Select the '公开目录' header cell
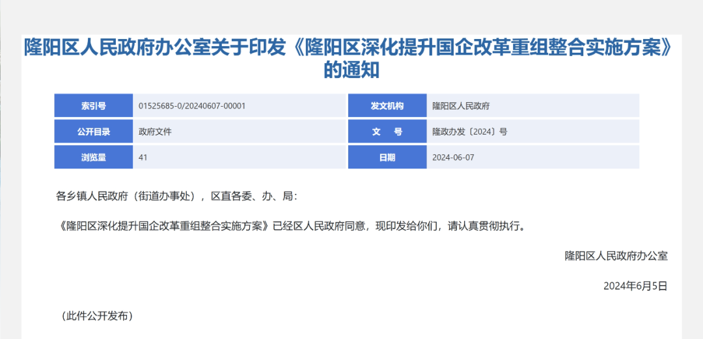 point(93,131)
